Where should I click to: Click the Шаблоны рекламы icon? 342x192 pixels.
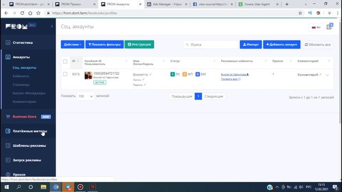tap(8, 146)
